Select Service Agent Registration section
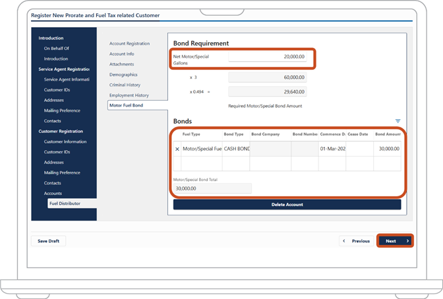The width and height of the screenshot is (443, 299). point(64,69)
